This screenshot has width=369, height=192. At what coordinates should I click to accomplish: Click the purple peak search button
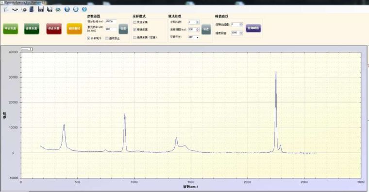pos(253,28)
